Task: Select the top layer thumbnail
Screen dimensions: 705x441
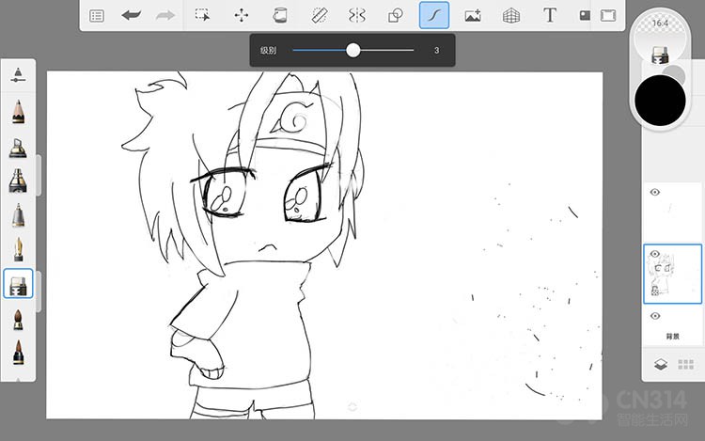Action: tap(673, 212)
